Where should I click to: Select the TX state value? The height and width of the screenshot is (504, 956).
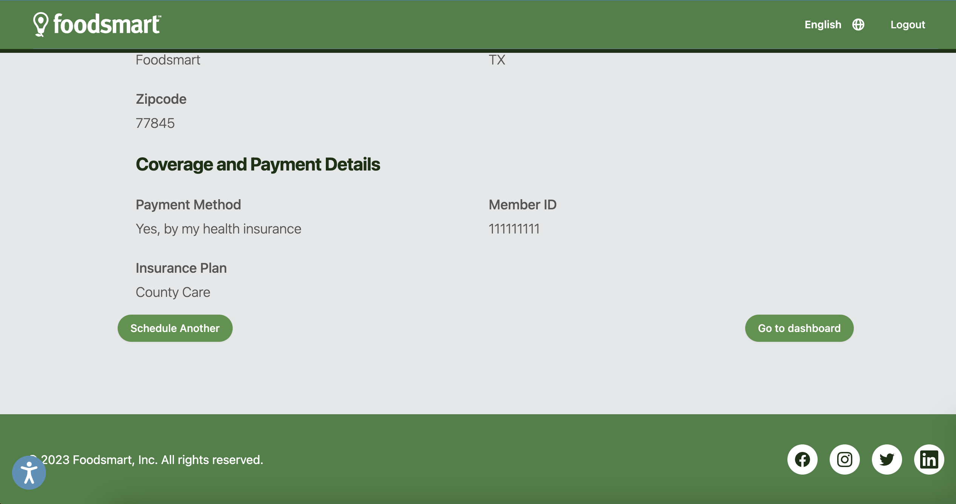pos(497,60)
